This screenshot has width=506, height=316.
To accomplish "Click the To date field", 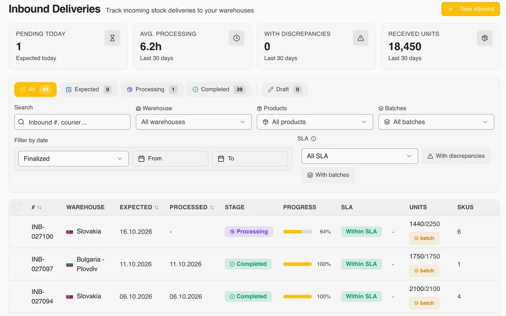I will [x=250, y=158].
